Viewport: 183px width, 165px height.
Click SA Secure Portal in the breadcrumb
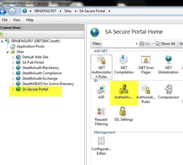click(92, 11)
